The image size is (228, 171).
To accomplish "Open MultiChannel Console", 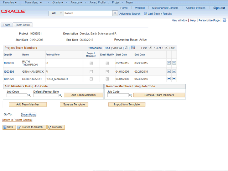I will point(165,8).
